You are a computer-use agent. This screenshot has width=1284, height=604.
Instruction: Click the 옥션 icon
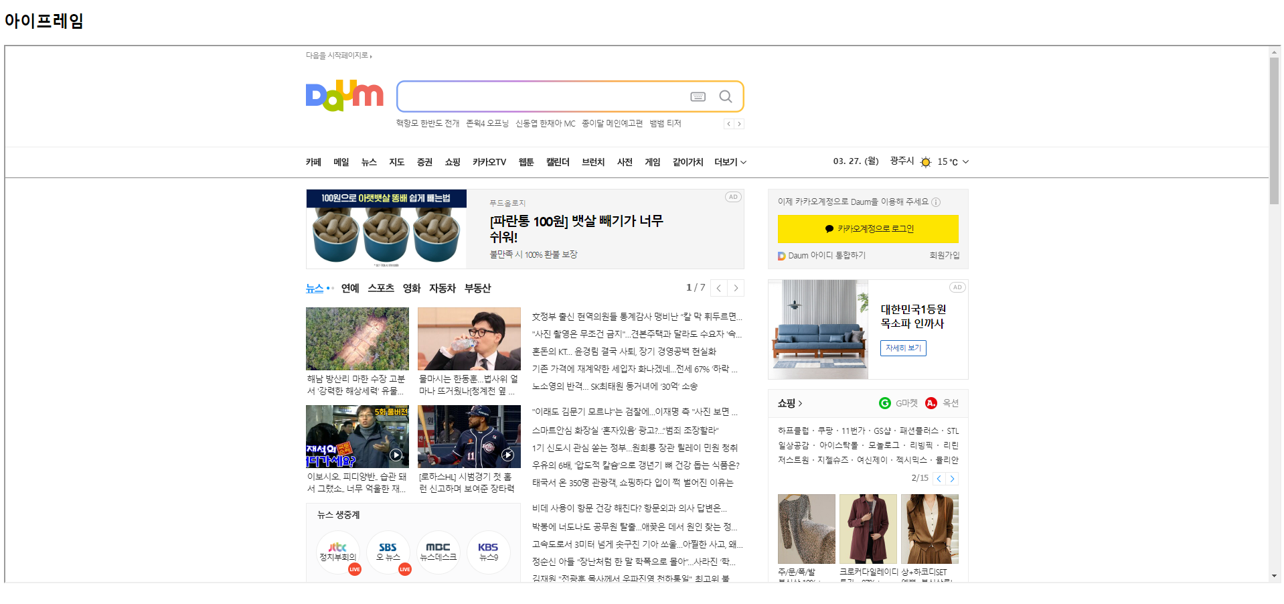(x=931, y=403)
